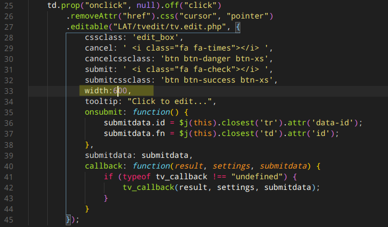The image size is (388, 227).
Task: Click line number 25 in the gutter
Action: pos(8,6)
